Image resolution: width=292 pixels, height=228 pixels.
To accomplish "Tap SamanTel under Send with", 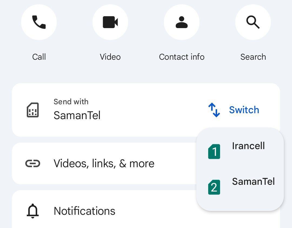I will [77, 115].
